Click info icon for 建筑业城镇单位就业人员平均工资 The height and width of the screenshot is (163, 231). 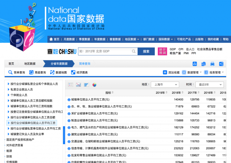69,134
